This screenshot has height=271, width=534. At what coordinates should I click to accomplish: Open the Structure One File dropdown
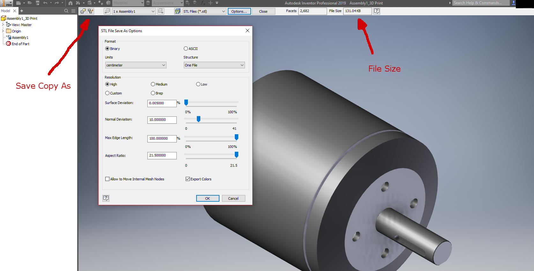[214, 65]
